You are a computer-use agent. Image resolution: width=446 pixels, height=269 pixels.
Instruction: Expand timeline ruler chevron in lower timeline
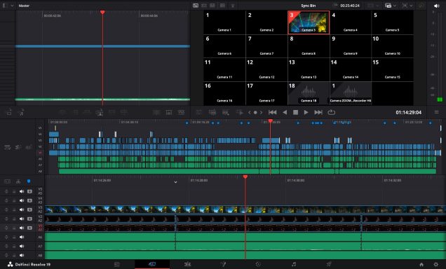point(175,182)
